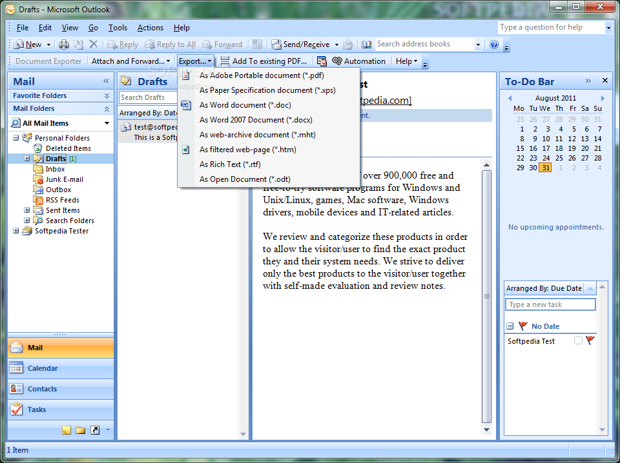Open the Address Book icon
Image resolution: width=620 pixels, height=463 pixels.
click(367, 44)
